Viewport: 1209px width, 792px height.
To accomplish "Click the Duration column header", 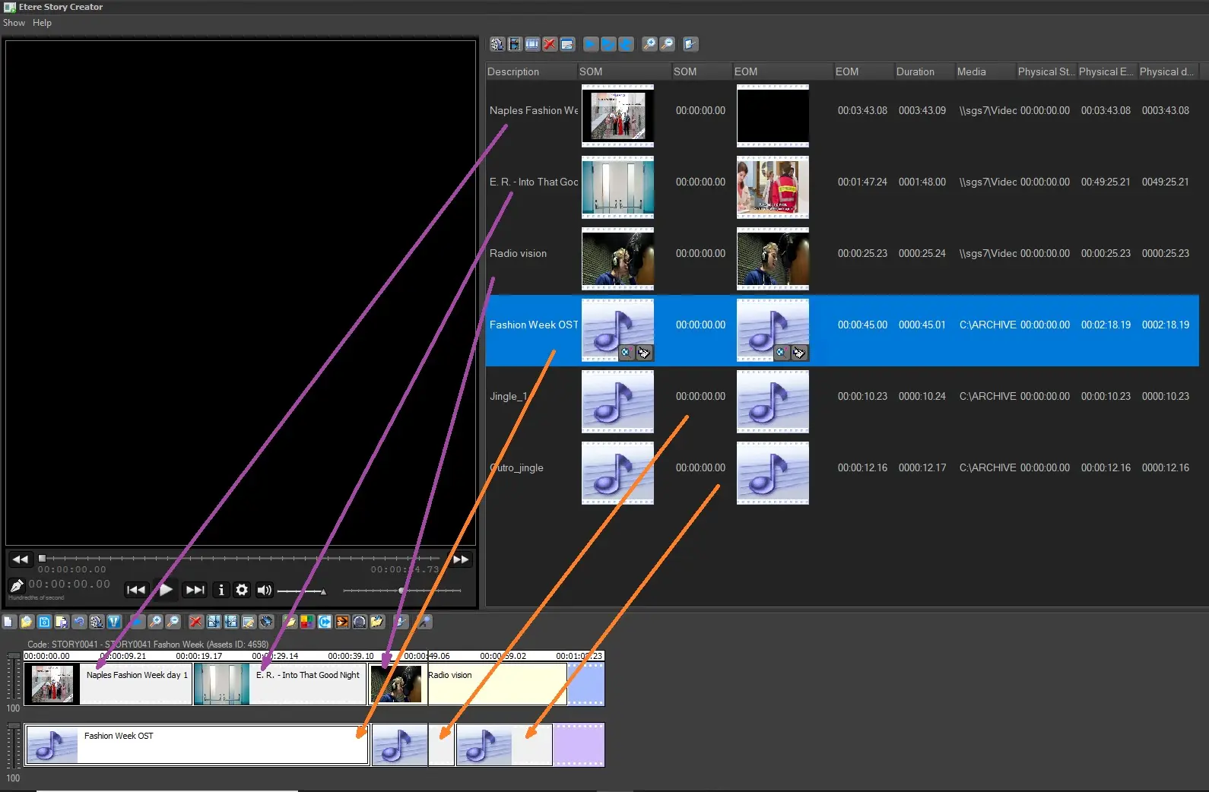I will tap(915, 71).
